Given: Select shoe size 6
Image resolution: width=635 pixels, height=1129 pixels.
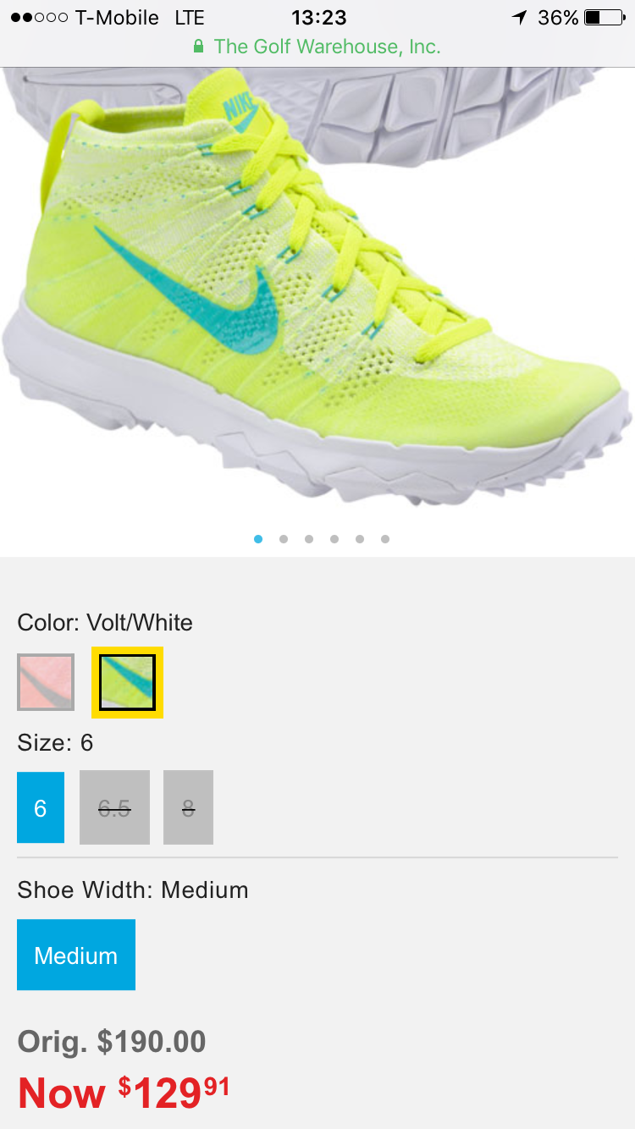Looking at the screenshot, I should click(x=41, y=807).
